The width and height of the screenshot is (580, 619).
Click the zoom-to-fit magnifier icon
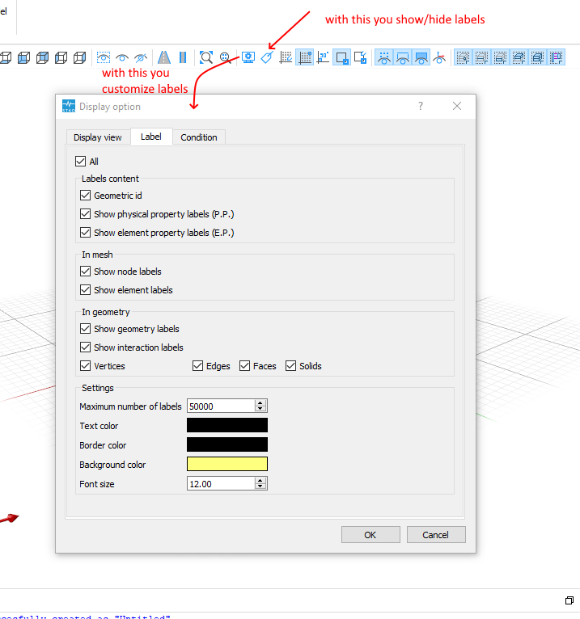(x=205, y=57)
